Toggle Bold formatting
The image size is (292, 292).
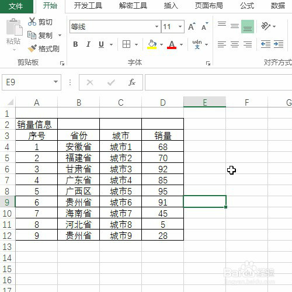point(75,44)
